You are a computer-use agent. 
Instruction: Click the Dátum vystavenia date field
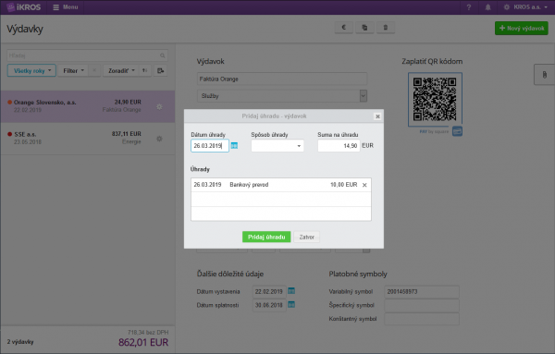pos(269,292)
